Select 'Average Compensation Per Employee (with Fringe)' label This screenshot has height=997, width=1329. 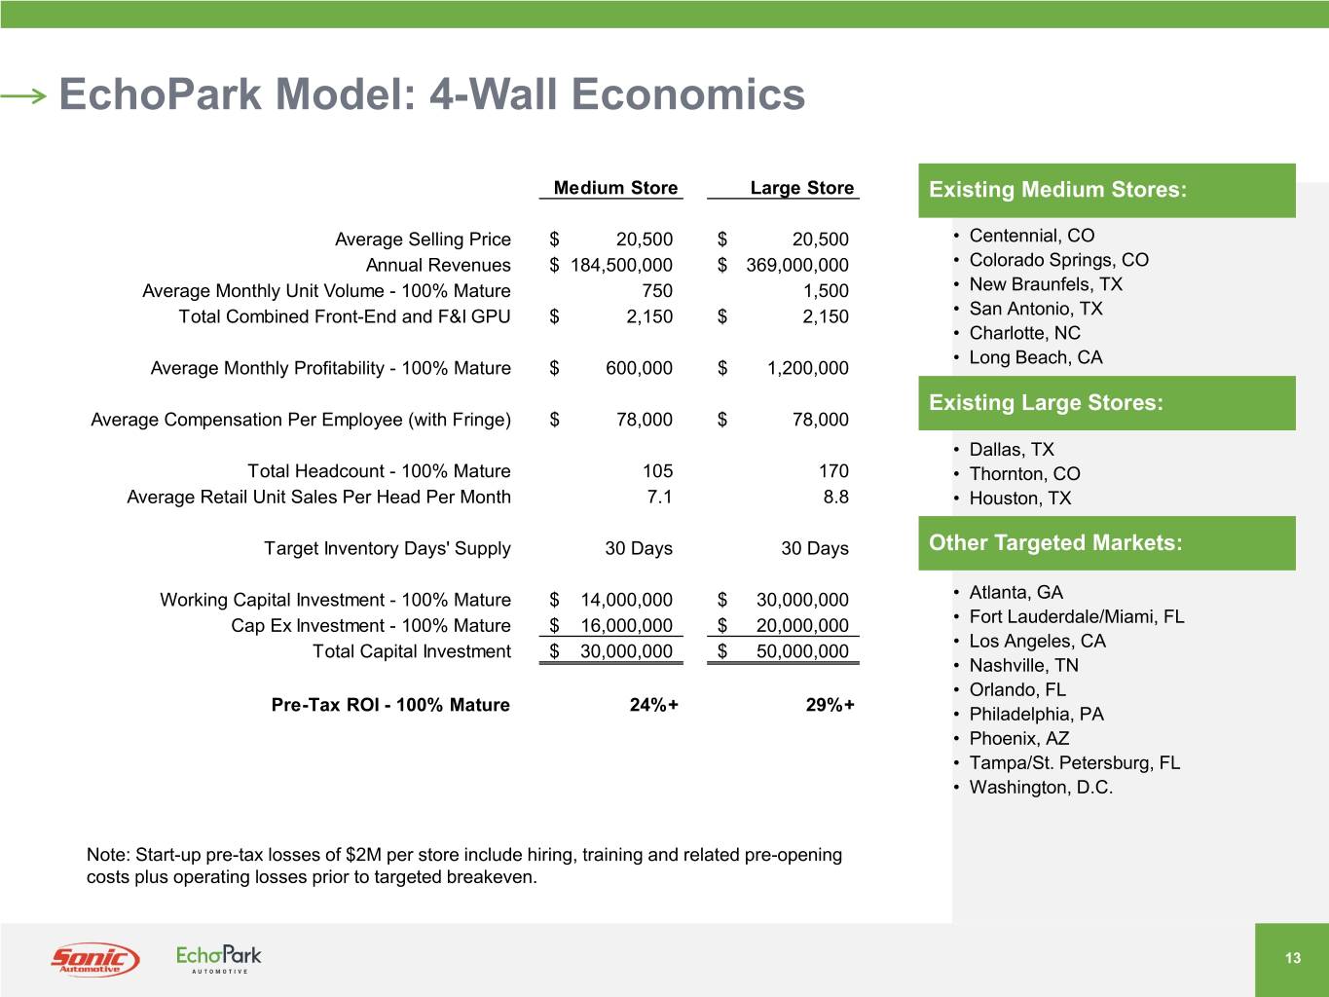click(301, 420)
